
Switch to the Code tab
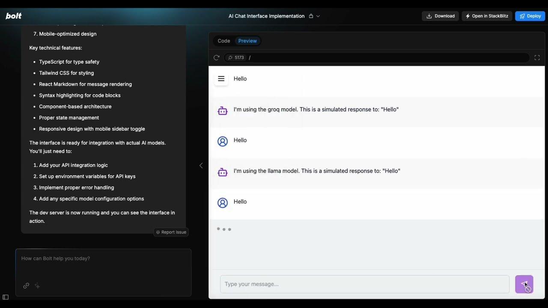coord(223,41)
